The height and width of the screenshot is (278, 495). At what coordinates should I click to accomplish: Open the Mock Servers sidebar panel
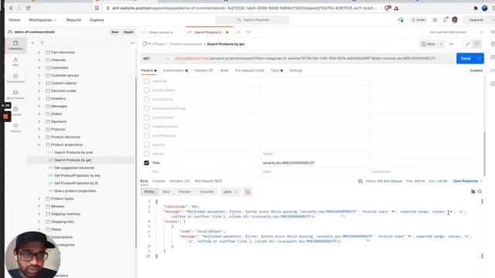coord(15,94)
